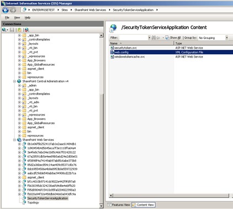Click Show All button

tap(173, 38)
